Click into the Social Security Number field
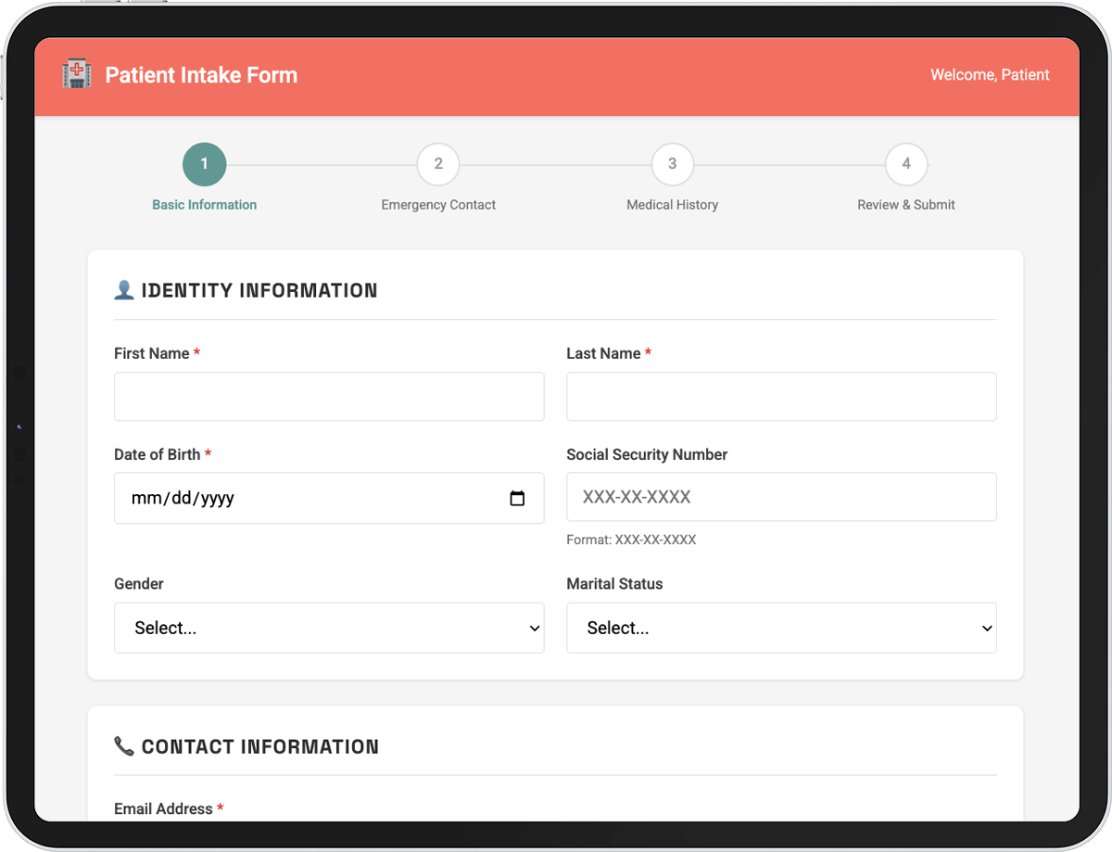This screenshot has width=1112, height=852. [x=781, y=497]
